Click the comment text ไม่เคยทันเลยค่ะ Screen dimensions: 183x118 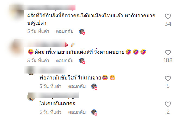[57, 104]
